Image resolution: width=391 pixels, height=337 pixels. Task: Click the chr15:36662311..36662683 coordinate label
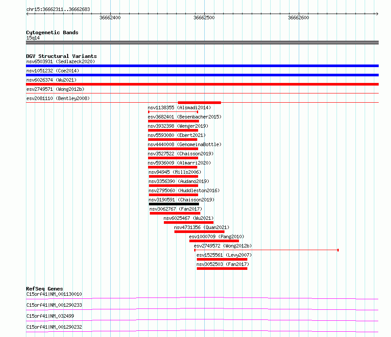[x=58, y=10]
